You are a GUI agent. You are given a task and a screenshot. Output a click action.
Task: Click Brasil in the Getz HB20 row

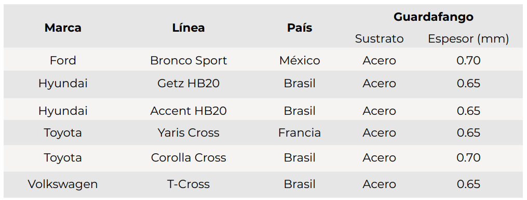pyautogui.click(x=300, y=83)
